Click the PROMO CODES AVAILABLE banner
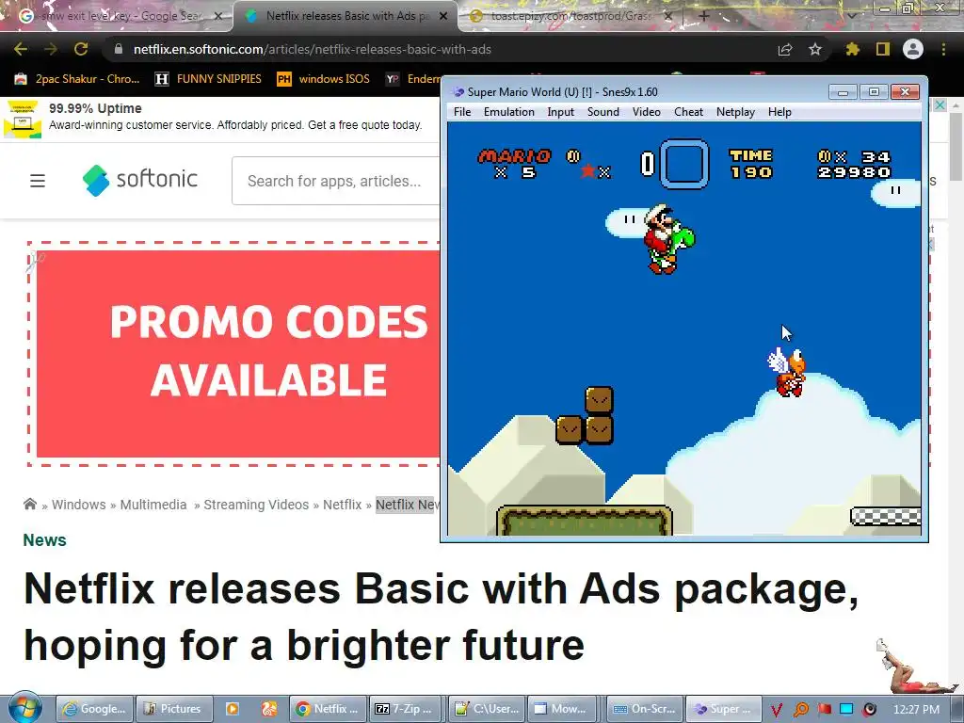964x723 pixels. 237,354
